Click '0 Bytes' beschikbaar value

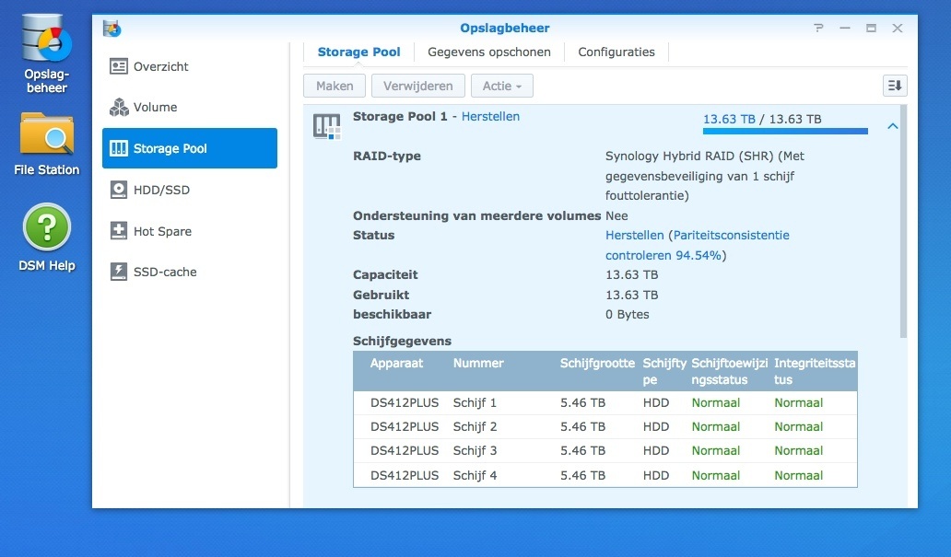click(x=628, y=315)
